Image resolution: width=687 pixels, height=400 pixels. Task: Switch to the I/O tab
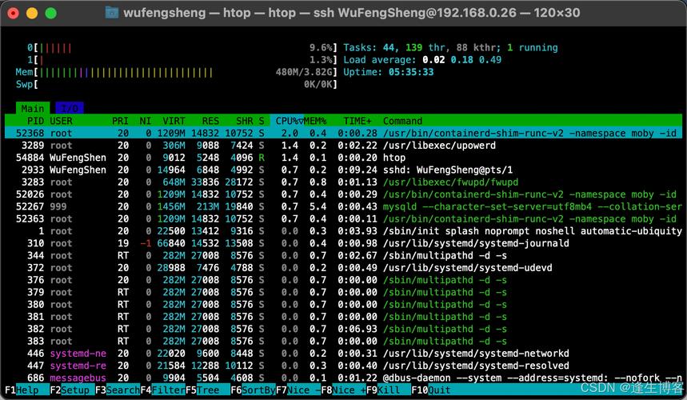(70, 108)
